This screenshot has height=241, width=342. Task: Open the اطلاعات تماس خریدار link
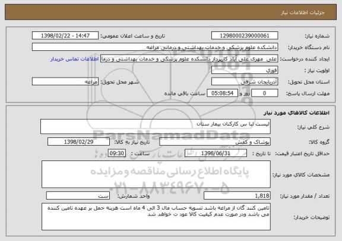pos(75,59)
